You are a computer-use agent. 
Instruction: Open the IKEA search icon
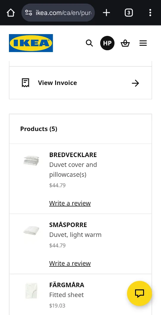coord(89,43)
